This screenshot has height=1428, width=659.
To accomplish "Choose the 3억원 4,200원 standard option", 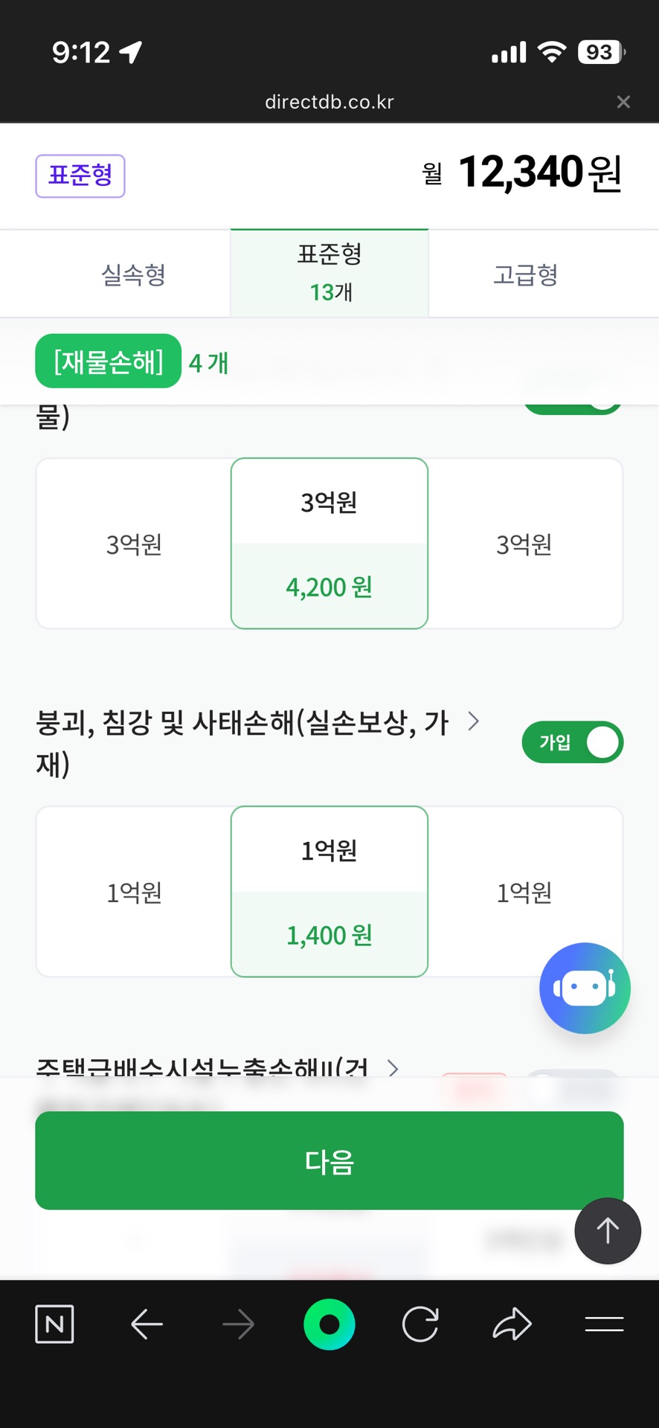I will pos(329,544).
